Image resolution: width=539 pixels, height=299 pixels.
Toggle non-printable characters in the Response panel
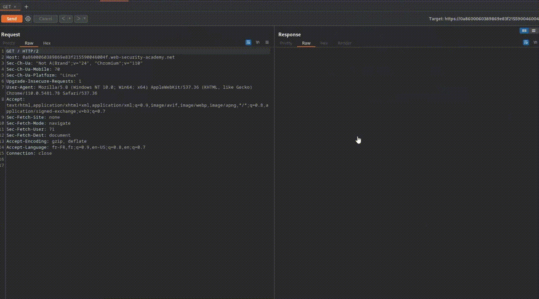pyautogui.click(x=535, y=42)
